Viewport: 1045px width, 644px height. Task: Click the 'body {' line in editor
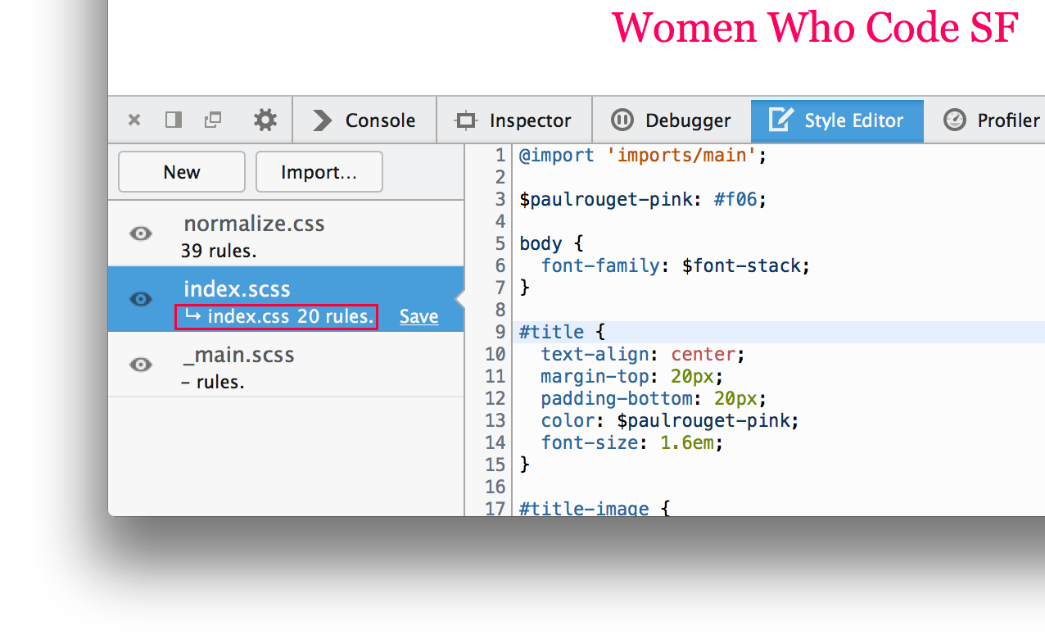coord(552,244)
